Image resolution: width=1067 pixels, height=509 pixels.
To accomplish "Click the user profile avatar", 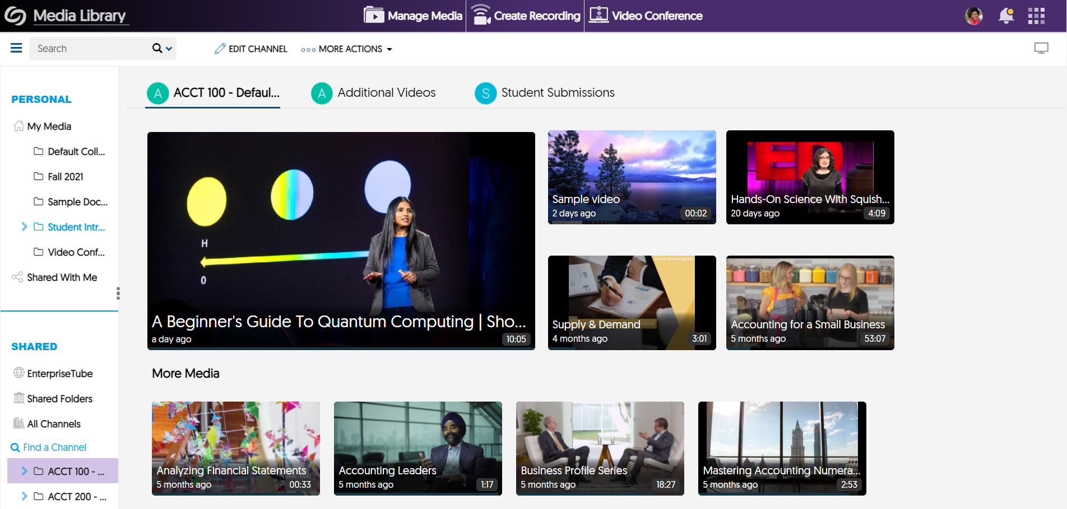I will 974,16.
